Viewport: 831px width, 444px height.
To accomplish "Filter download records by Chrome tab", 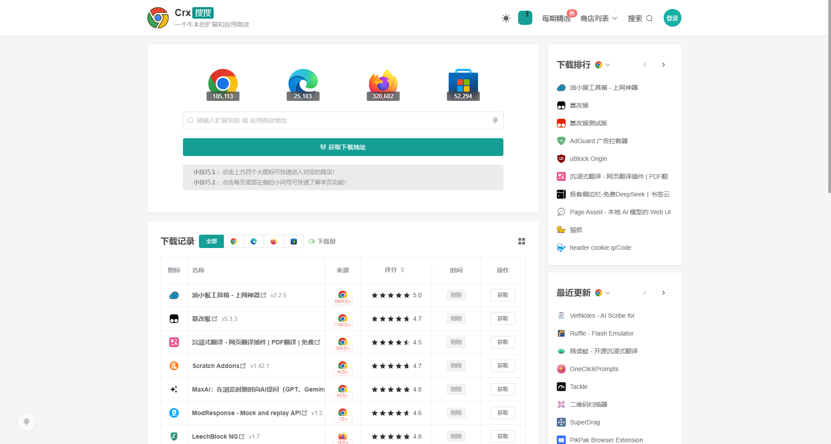I will 234,241.
